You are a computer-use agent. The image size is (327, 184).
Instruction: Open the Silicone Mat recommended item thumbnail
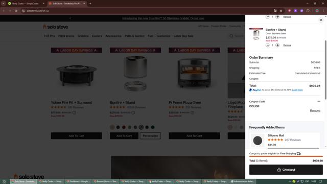coord(258,141)
